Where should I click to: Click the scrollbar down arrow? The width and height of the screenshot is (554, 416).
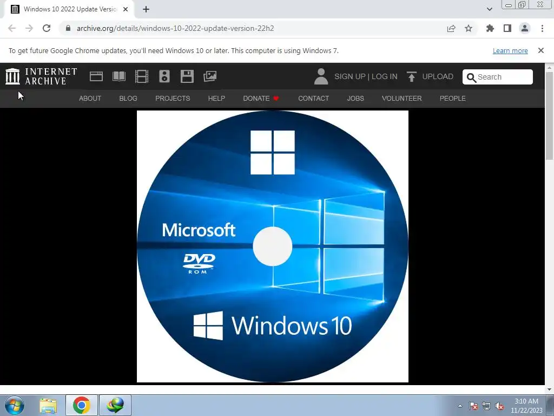(x=550, y=389)
